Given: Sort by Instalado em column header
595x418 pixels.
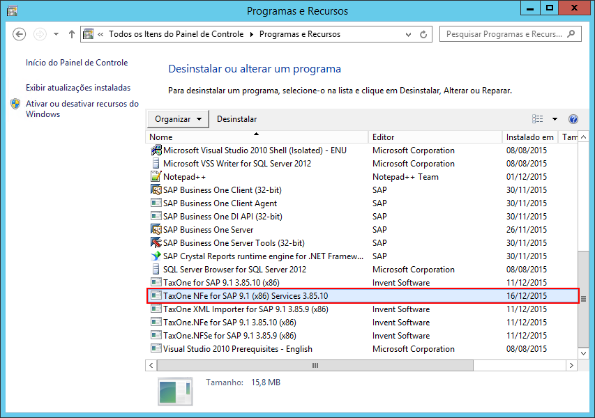Looking at the screenshot, I should pos(529,137).
